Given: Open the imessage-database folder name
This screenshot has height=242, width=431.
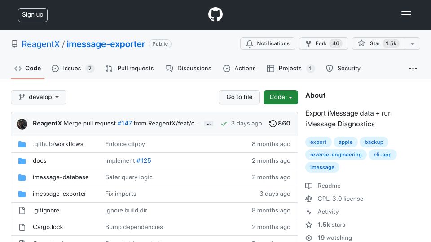Looking at the screenshot, I should point(61,177).
